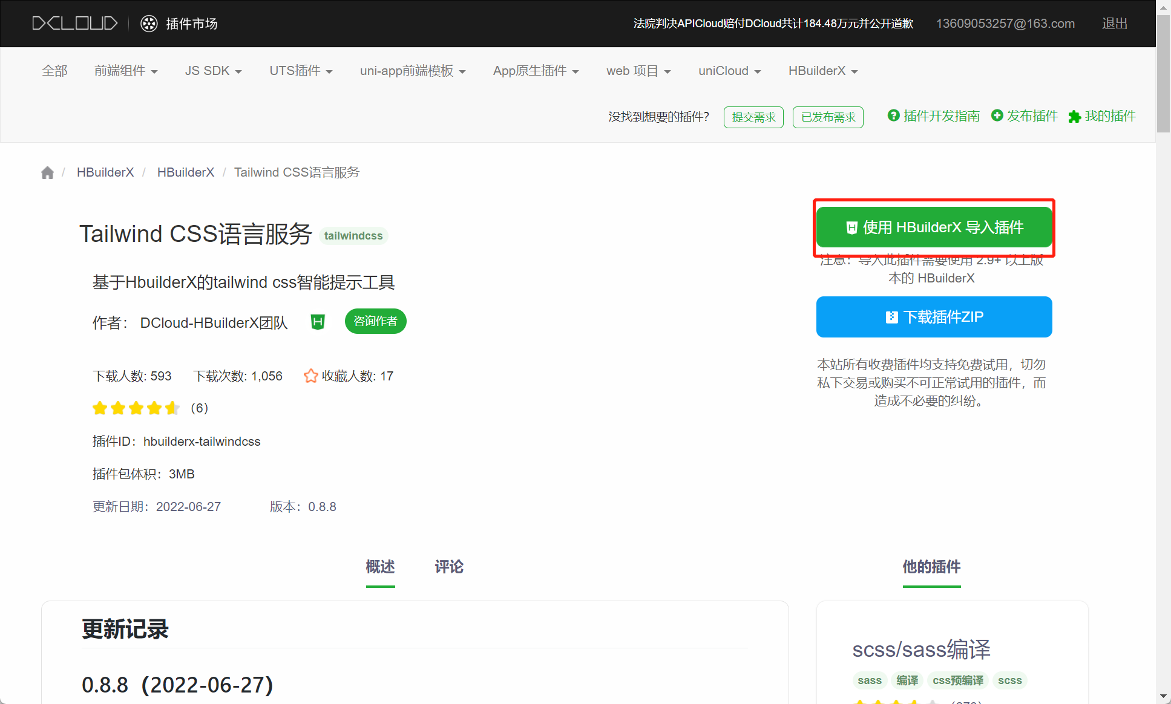Click the five-star rating icons

point(136,408)
